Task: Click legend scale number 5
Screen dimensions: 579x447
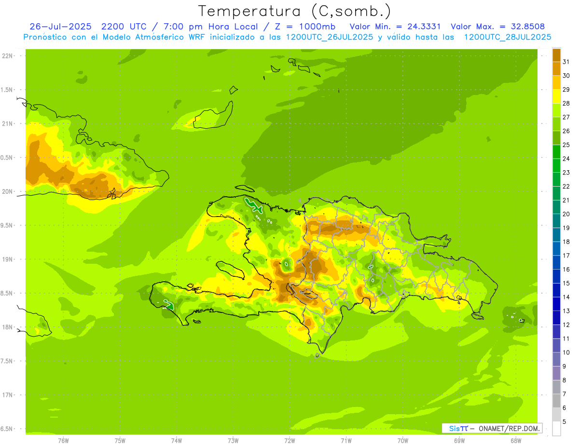Action: (x=565, y=422)
